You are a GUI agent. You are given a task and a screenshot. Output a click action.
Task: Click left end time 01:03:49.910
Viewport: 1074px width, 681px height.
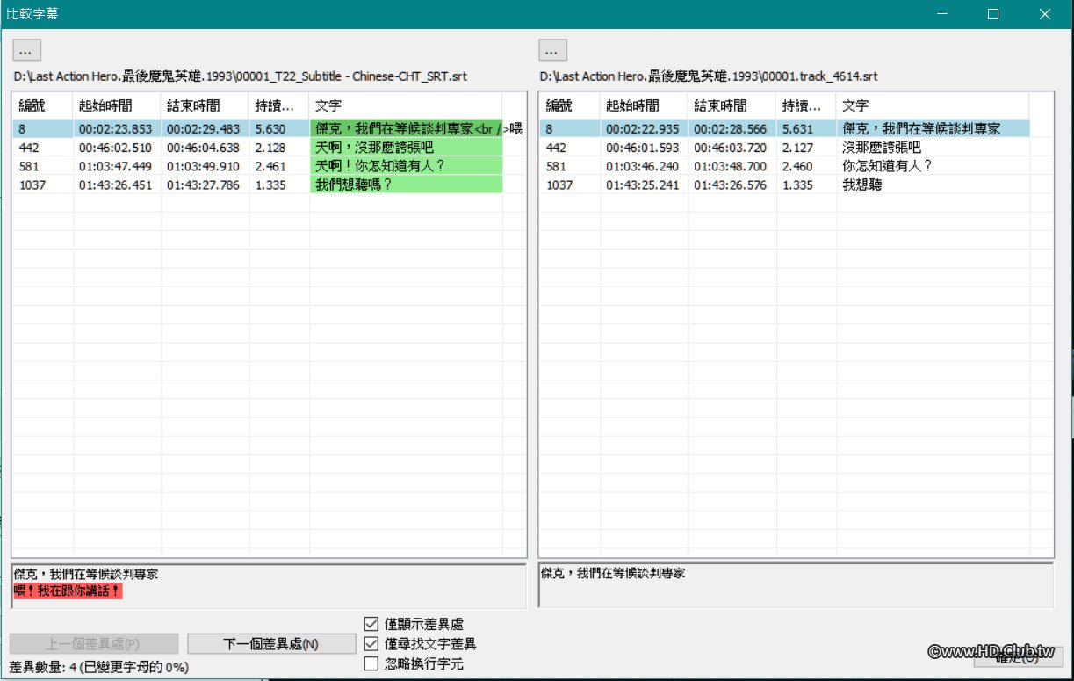(203, 166)
